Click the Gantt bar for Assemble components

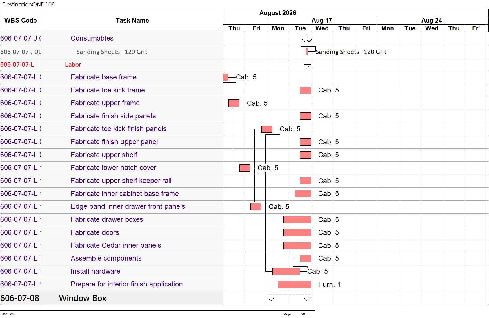[x=306, y=258]
